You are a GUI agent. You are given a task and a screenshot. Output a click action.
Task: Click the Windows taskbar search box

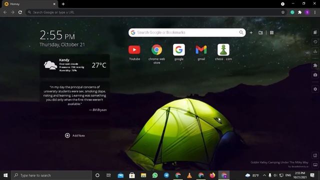pyautogui.click(x=51, y=175)
